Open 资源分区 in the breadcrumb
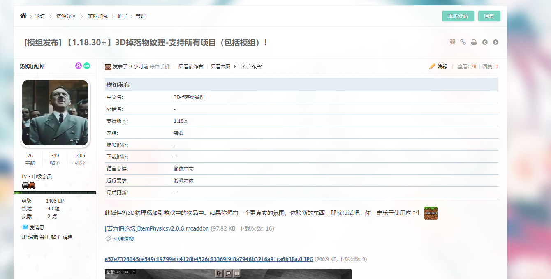The image size is (551, 279). point(66,16)
